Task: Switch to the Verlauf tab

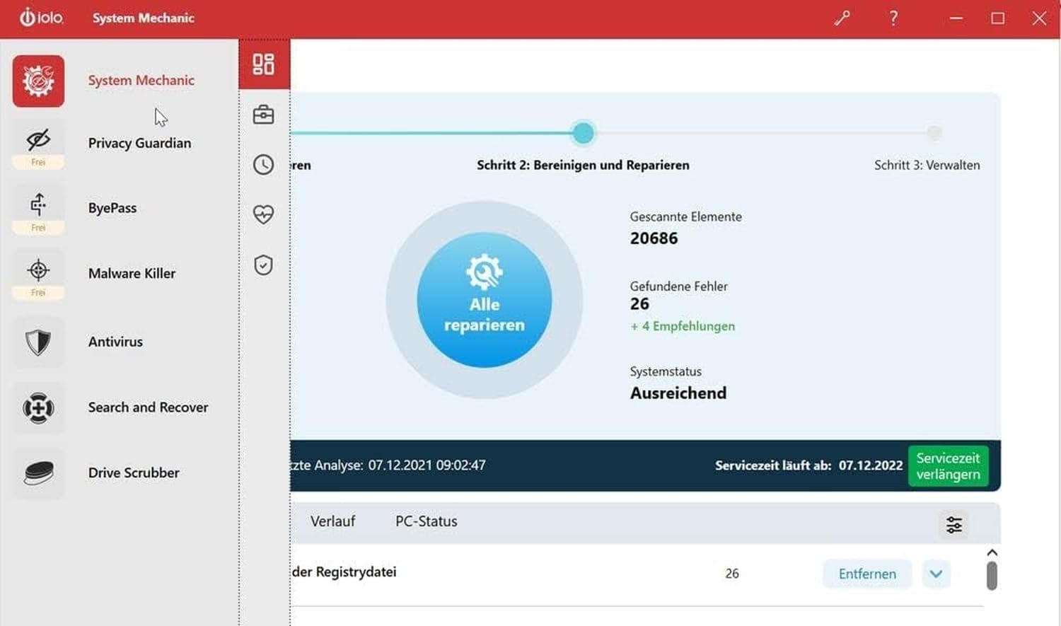Action: [x=332, y=521]
